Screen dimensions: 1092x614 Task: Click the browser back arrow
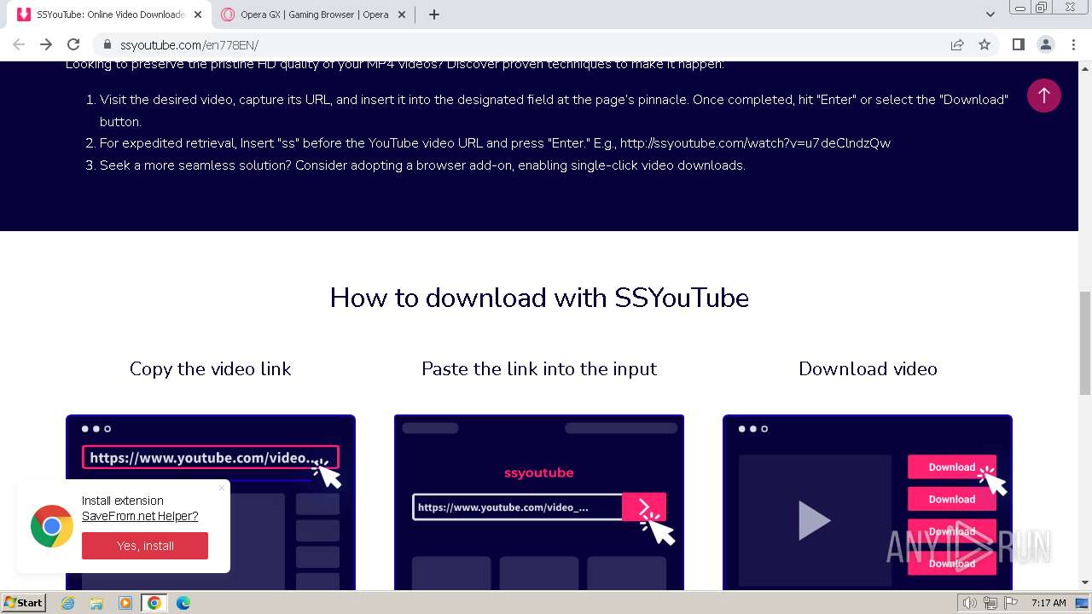(19, 44)
